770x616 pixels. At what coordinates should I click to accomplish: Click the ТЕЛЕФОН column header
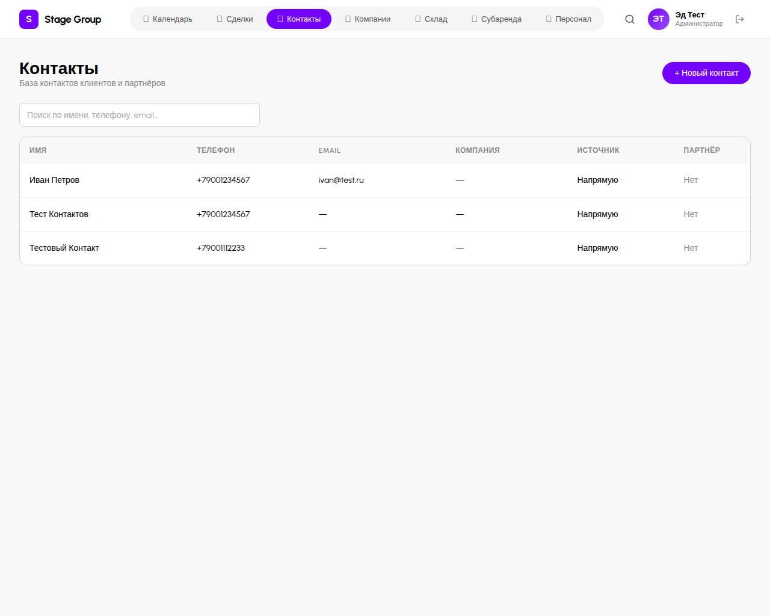215,150
